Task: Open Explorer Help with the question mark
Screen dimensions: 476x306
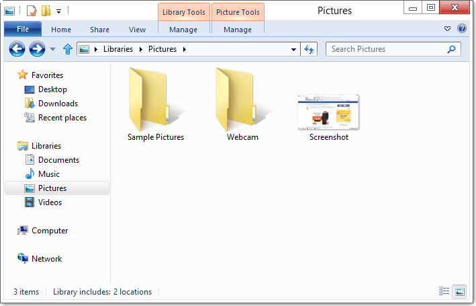Action: point(462,29)
